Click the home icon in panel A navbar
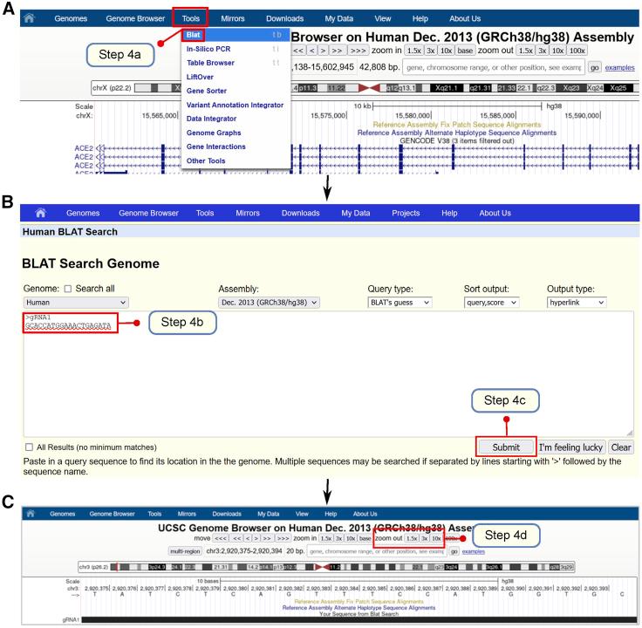642x628 pixels. (29, 18)
